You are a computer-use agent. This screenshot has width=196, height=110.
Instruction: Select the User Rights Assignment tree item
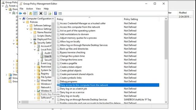pos(48,56)
